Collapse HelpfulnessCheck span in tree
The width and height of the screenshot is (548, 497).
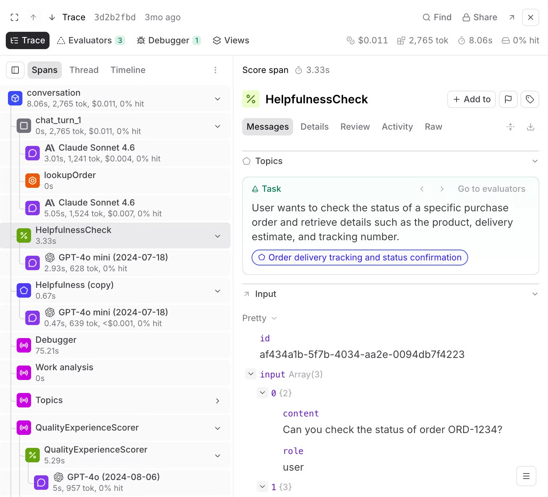pos(218,236)
